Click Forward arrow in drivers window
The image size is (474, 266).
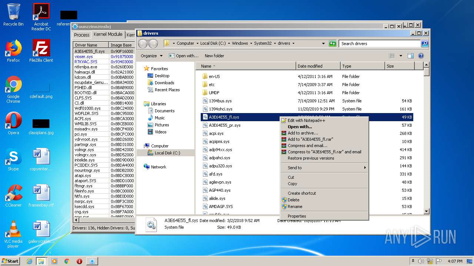[153, 44]
